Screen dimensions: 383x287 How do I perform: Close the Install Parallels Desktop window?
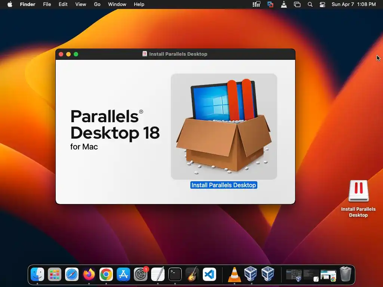[61, 54]
